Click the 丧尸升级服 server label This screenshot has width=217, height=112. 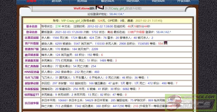(x=31, y=43)
